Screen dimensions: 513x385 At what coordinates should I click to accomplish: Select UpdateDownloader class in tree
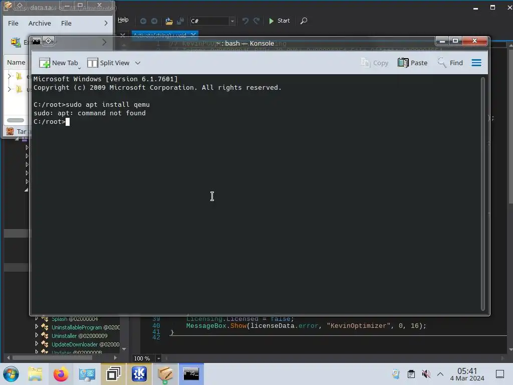(x=85, y=344)
